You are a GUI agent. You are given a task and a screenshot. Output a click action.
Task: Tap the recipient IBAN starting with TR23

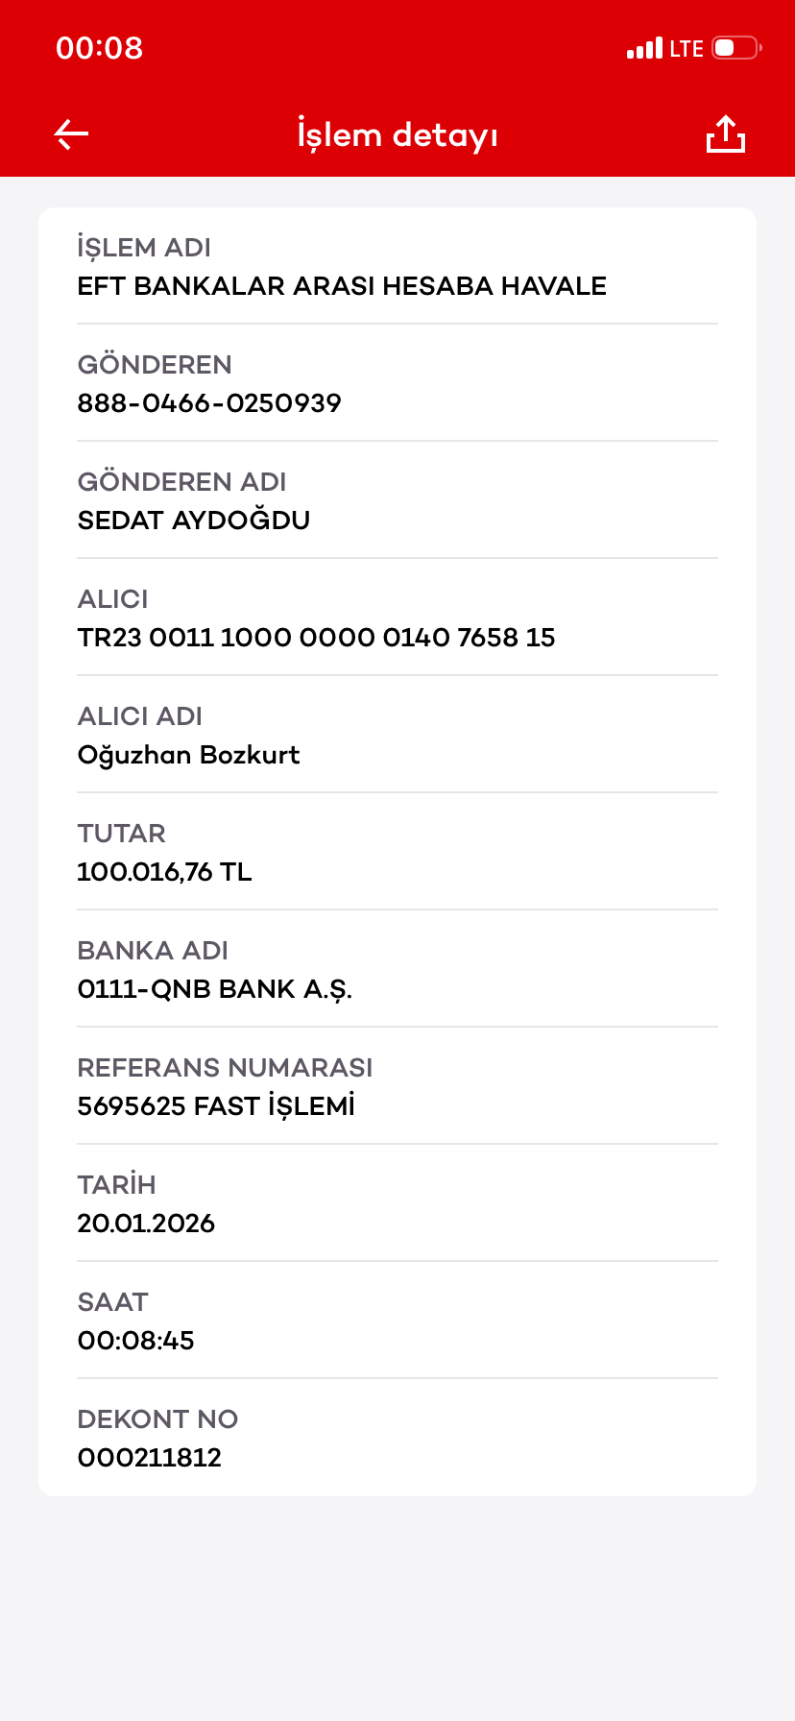click(x=316, y=638)
